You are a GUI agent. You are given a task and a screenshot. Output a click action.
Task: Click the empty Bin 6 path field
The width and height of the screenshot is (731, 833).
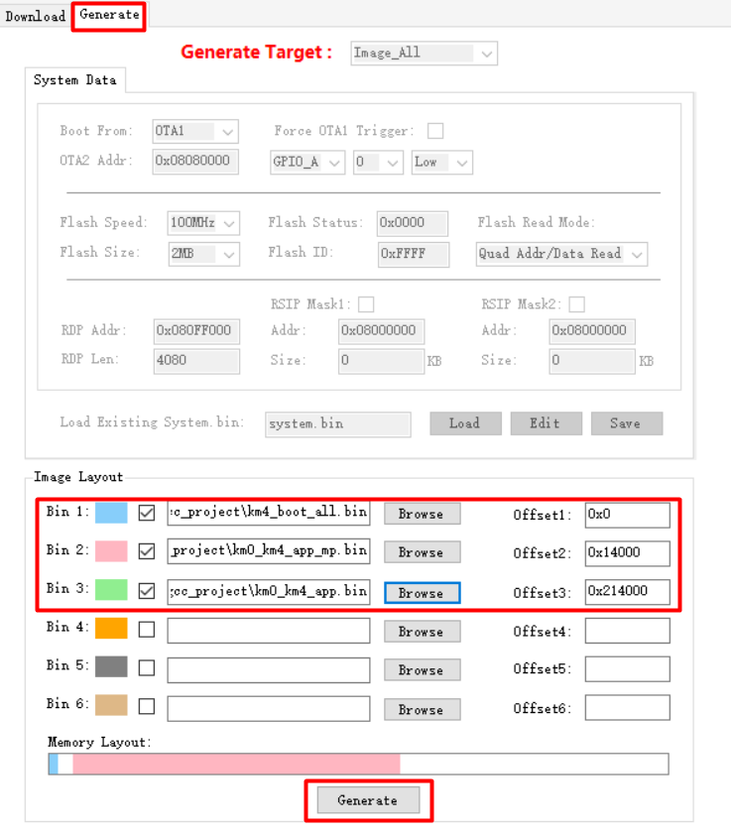point(268,709)
